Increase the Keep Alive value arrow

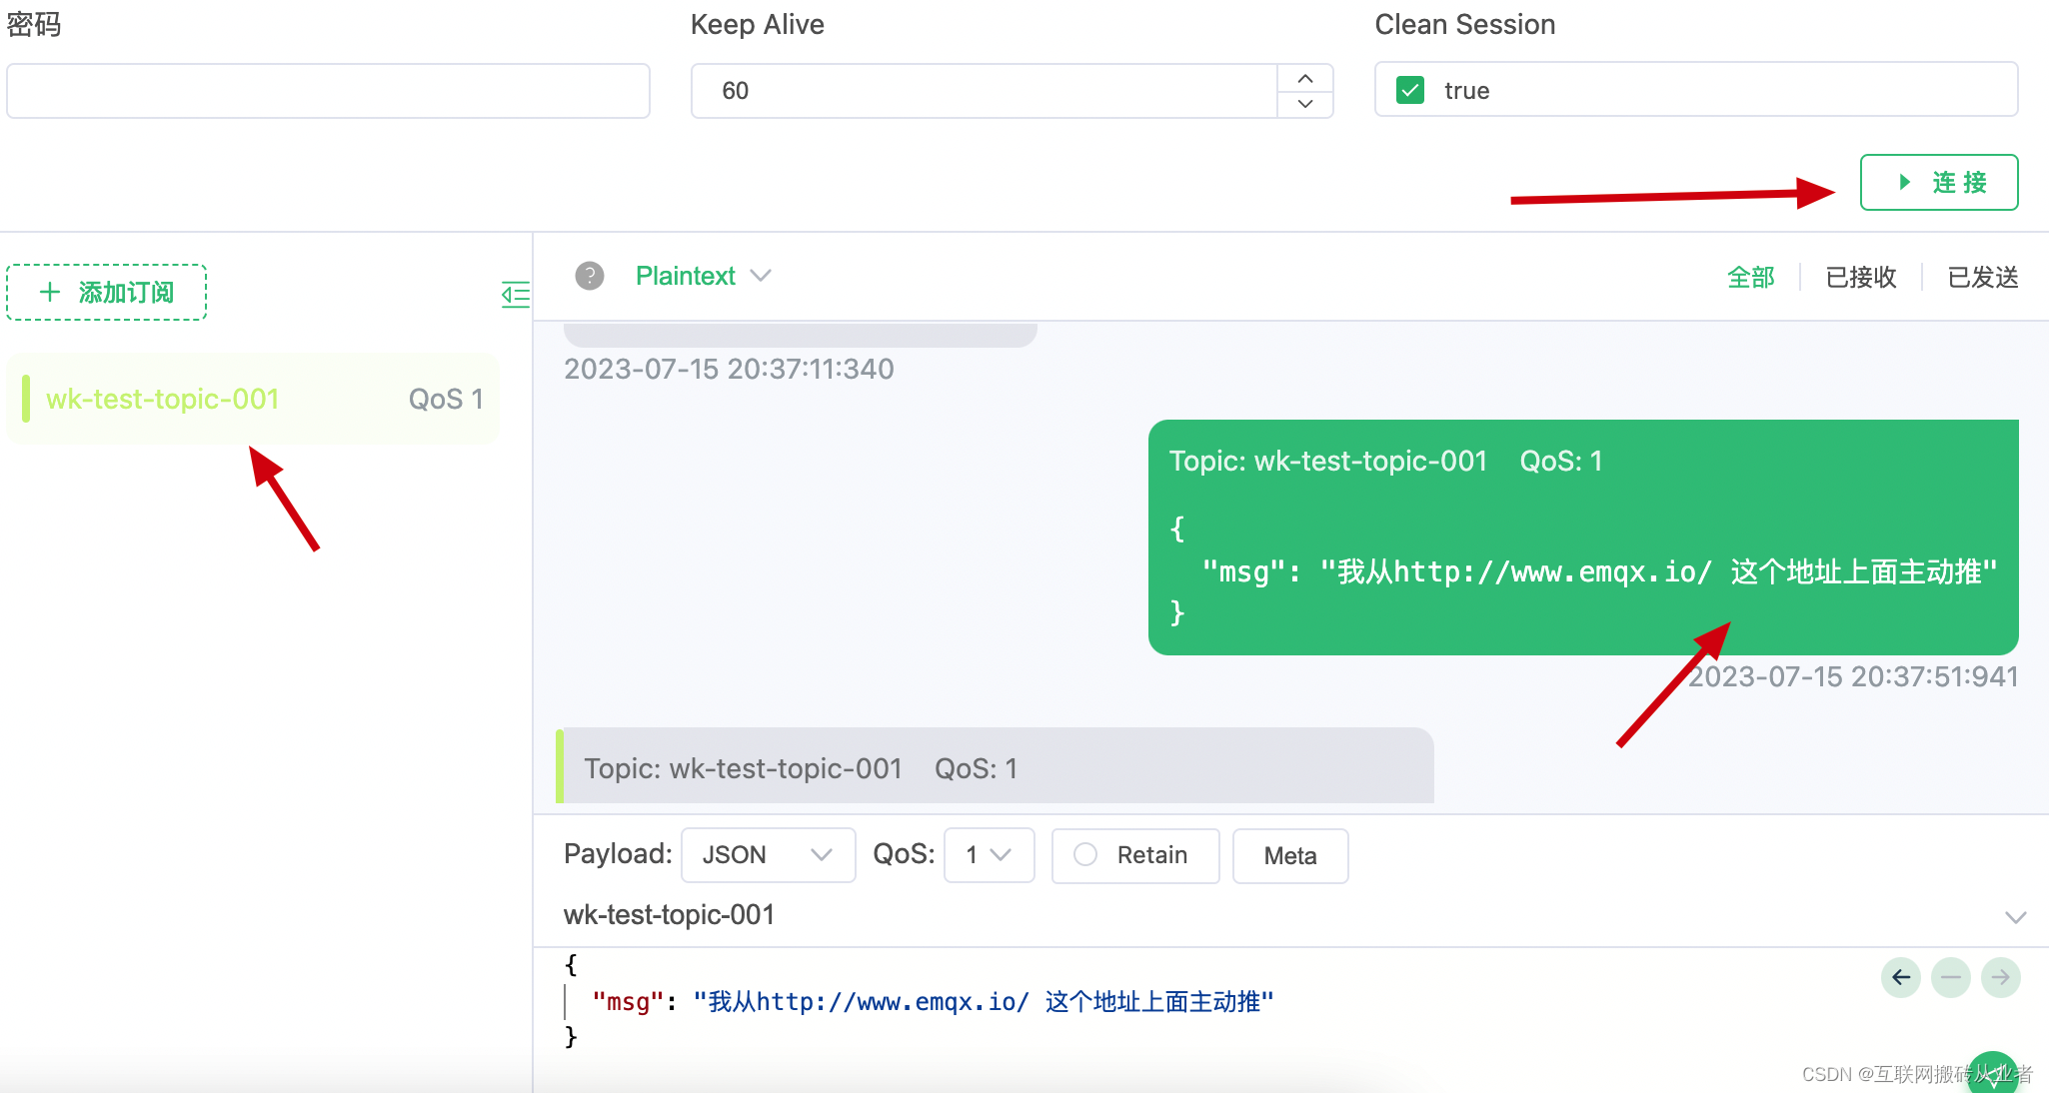(1304, 78)
